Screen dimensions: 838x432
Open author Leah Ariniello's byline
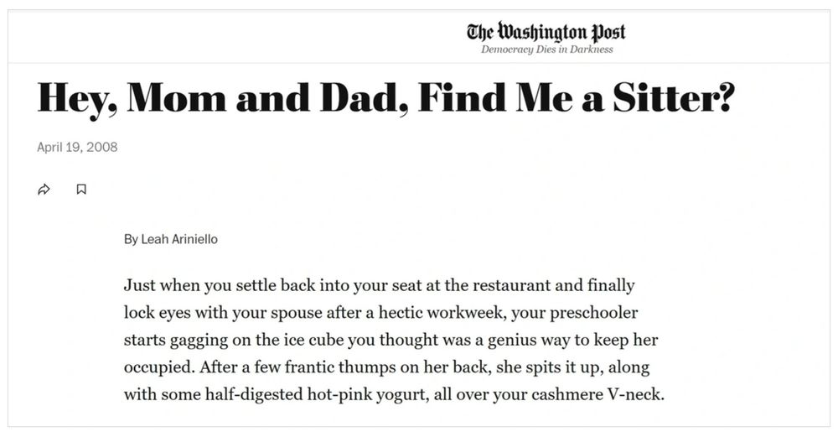click(x=171, y=239)
